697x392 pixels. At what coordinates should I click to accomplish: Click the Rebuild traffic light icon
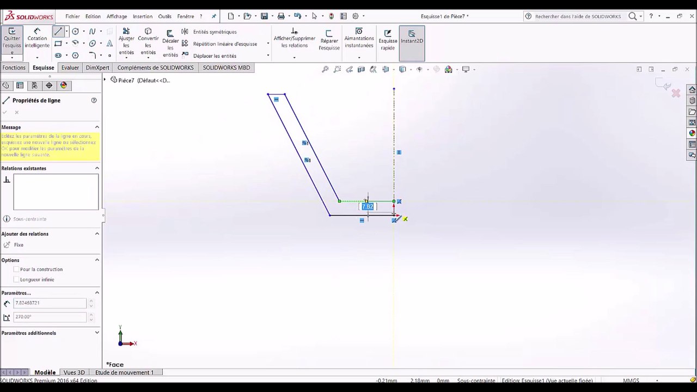tap(331, 16)
